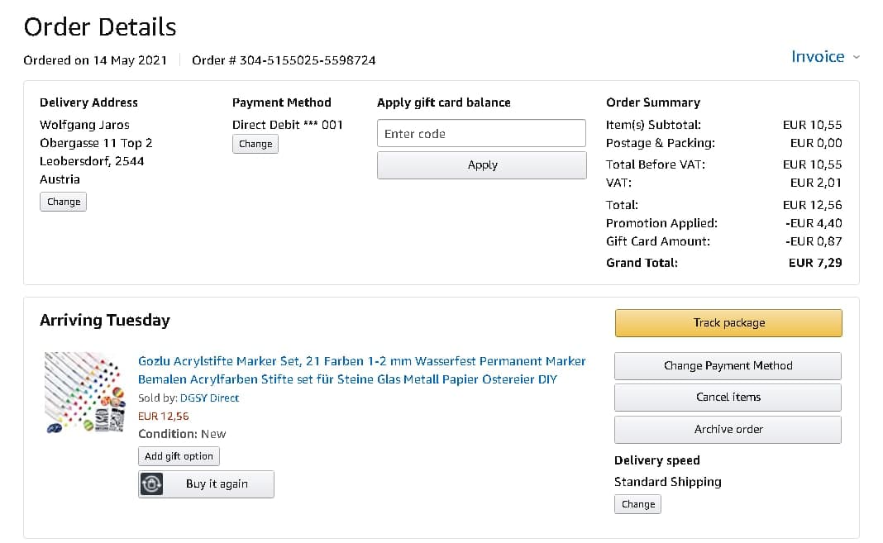Click the Buy it again circular arrow icon
Viewport: 883px width, 543px height.
[151, 484]
